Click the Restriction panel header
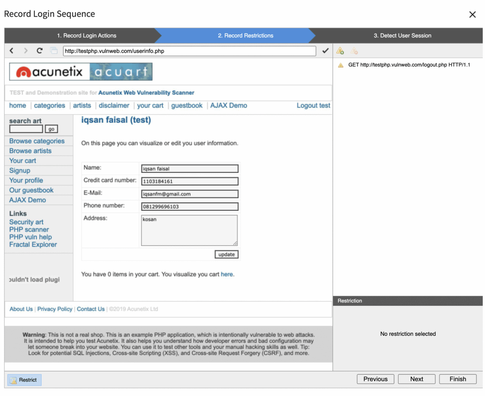 [408, 301]
